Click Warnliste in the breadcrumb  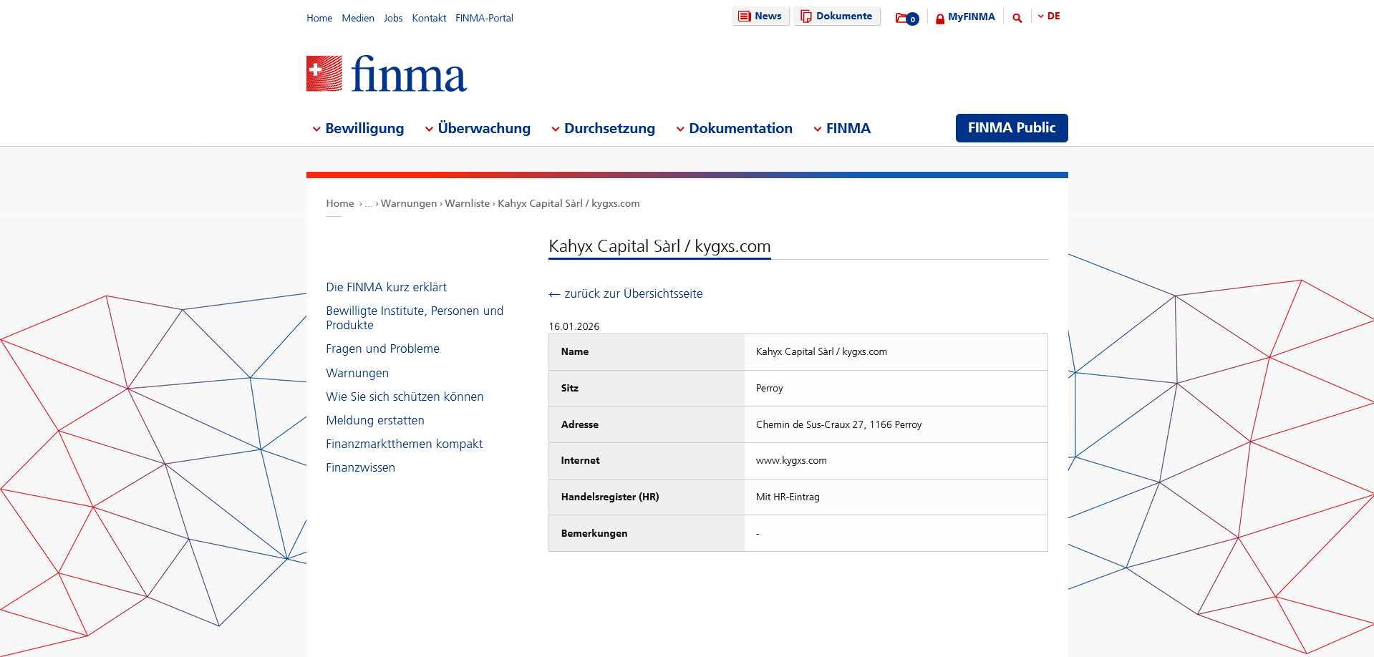[x=468, y=204]
